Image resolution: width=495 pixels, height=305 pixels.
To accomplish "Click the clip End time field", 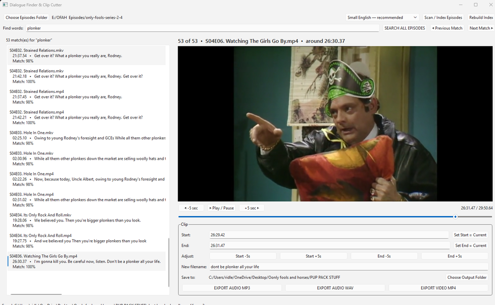I will point(329,245).
